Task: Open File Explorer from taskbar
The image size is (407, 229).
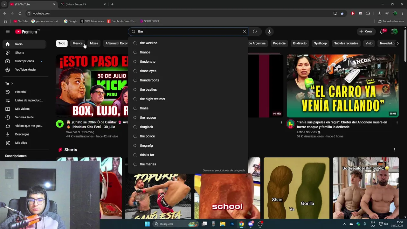Action: pyautogui.click(x=223, y=224)
